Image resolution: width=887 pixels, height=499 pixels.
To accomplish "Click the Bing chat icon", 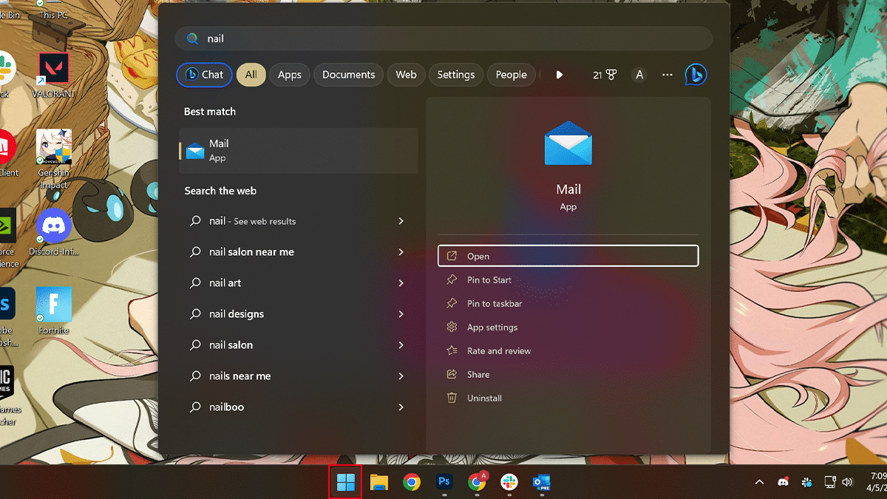I will (696, 75).
